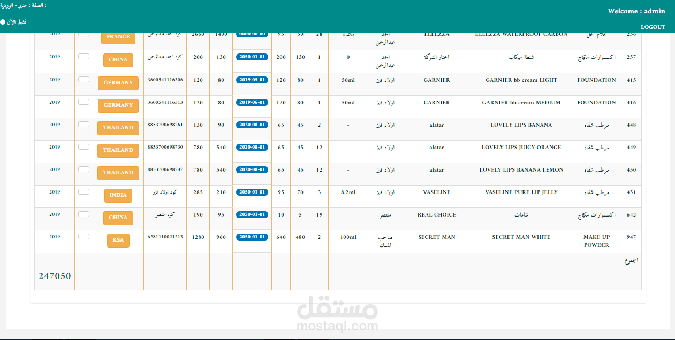
Task: Click the MAKE UP POWDER category cell
Action: pos(596,241)
